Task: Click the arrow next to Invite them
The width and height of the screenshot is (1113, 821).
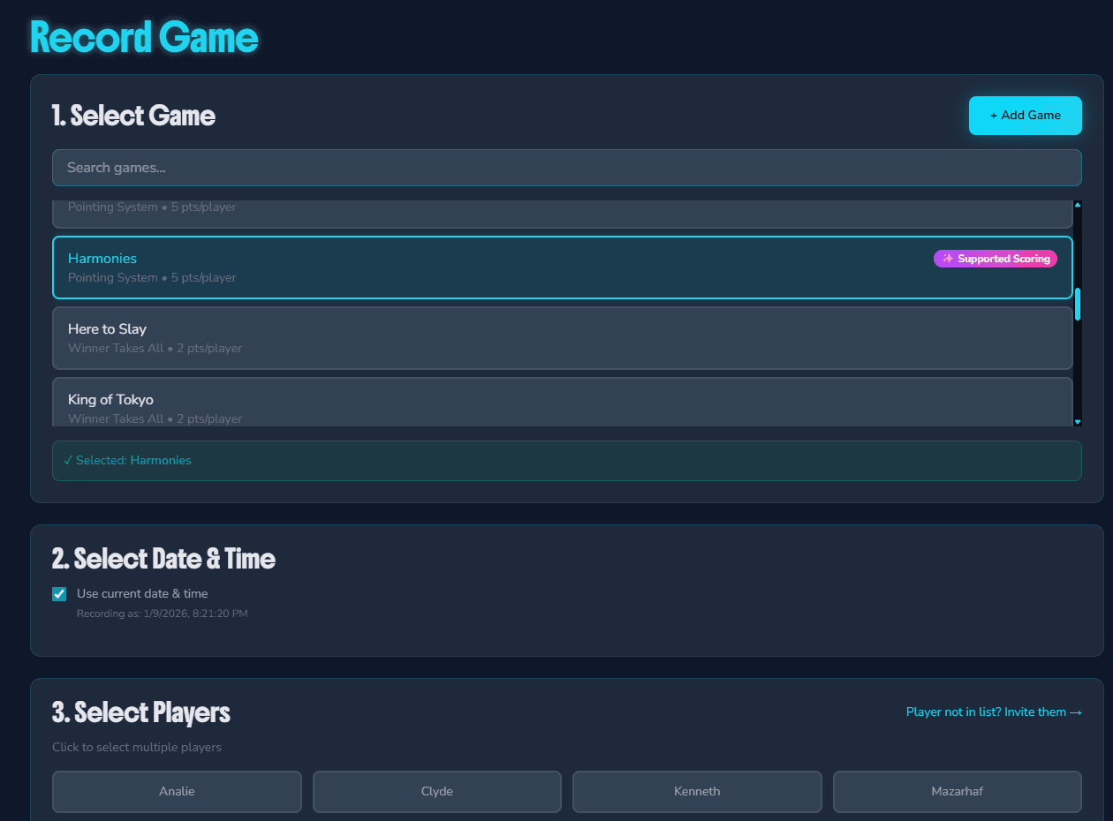Action: click(1075, 712)
